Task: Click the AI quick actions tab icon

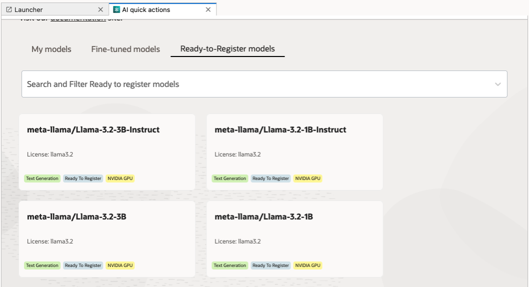Action: pos(117,9)
